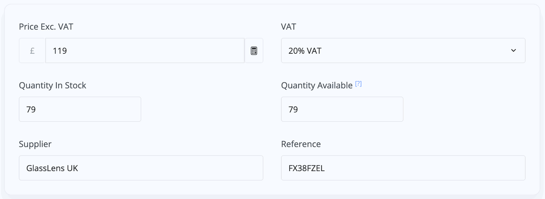
Task: Focus the Price Exc. VAT input
Action: (x=145, y=51)
